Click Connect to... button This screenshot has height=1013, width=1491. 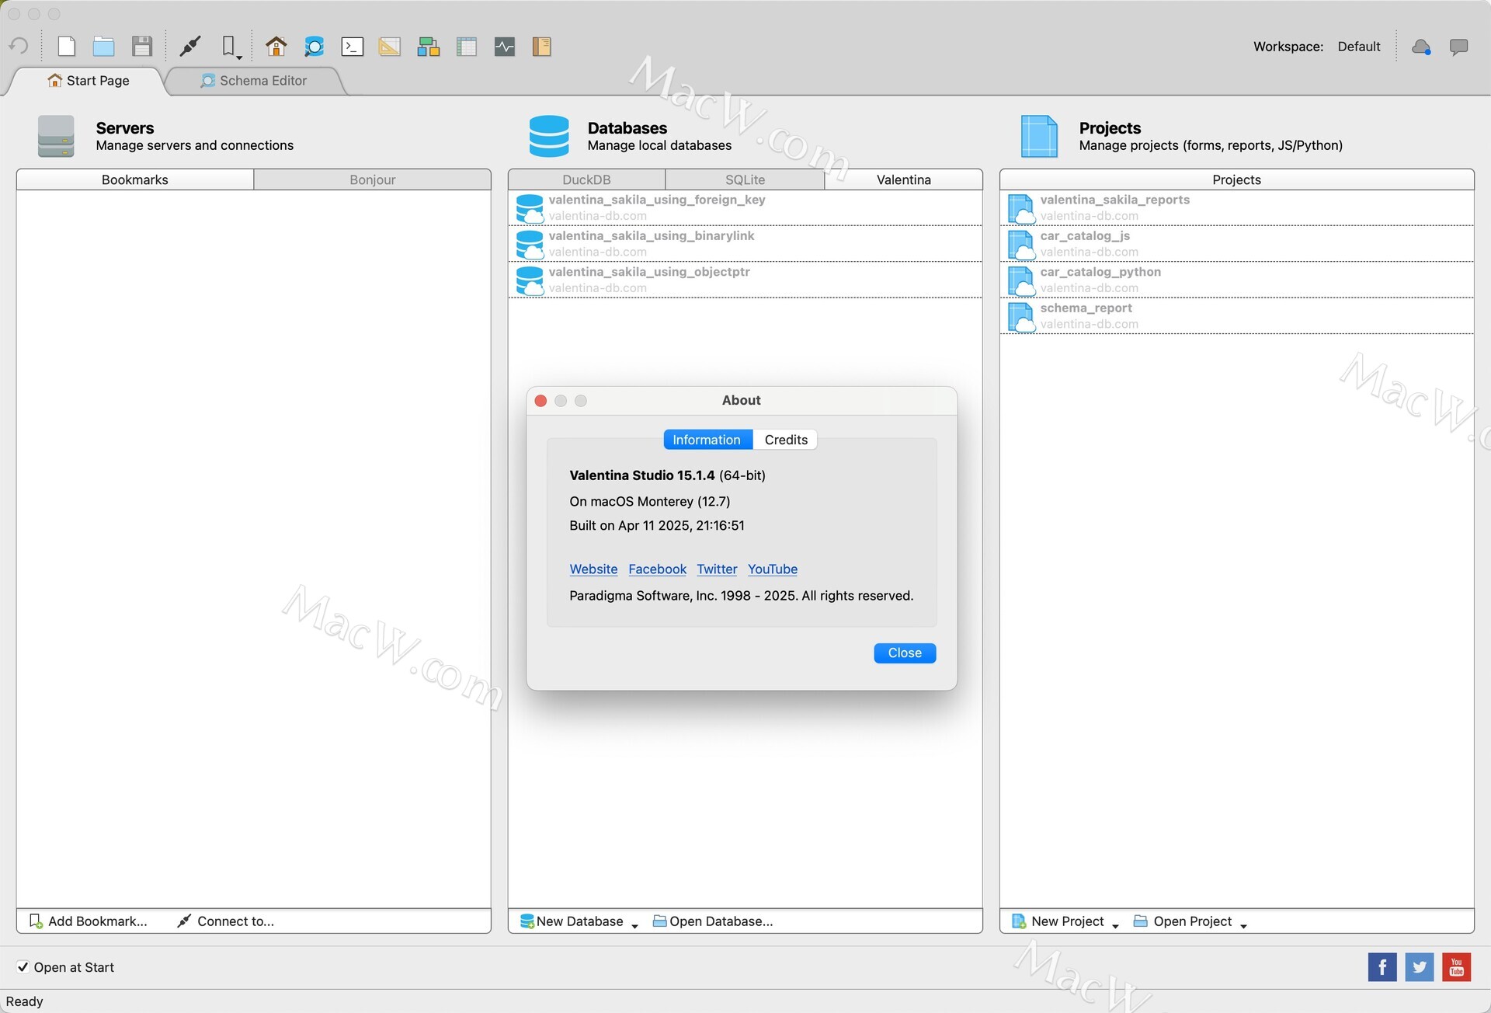click(225, 921)
